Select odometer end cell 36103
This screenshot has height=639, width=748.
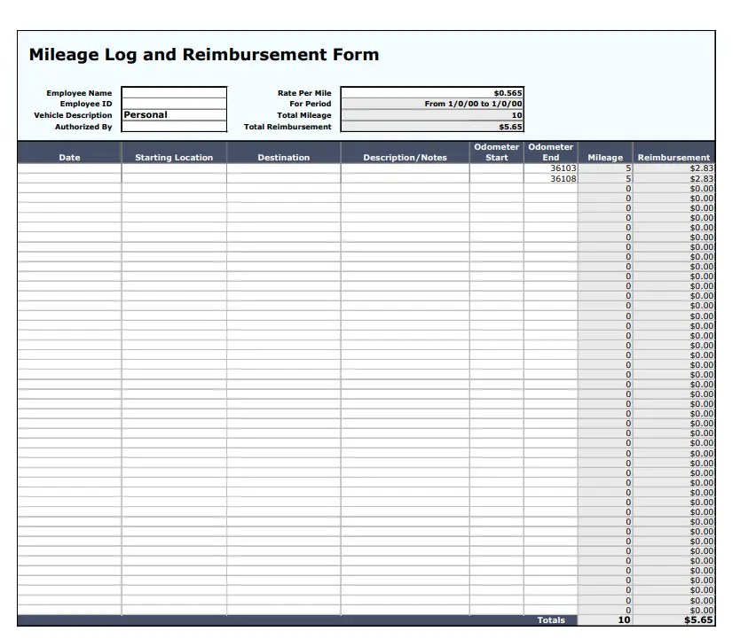point(550,168)
